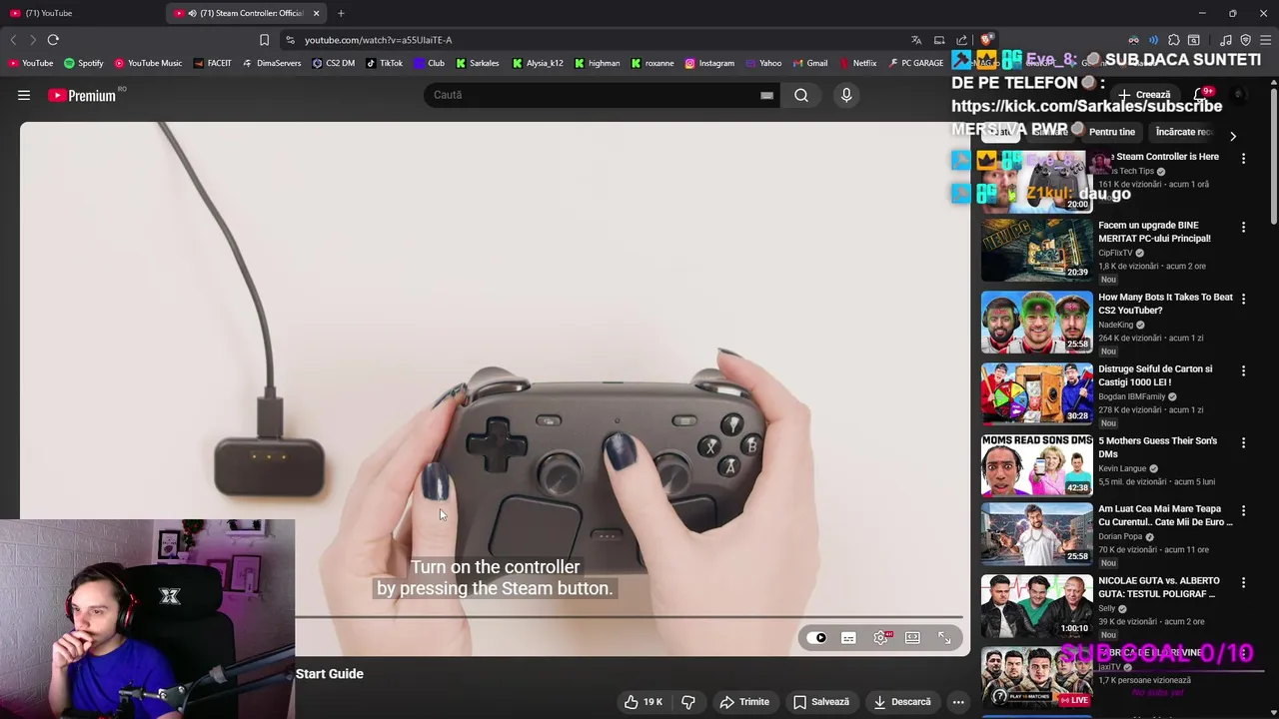Viewport: 1279px width, 719px height.
Task: Click the 'Descarcă' download button
Action: [x=901, y=702]
